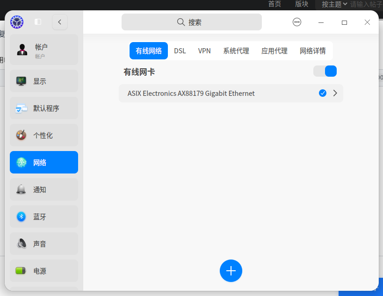Screen dimensions: 383x296
Task: Open the 默认程序 default programs settings
Action: [44, 108]
